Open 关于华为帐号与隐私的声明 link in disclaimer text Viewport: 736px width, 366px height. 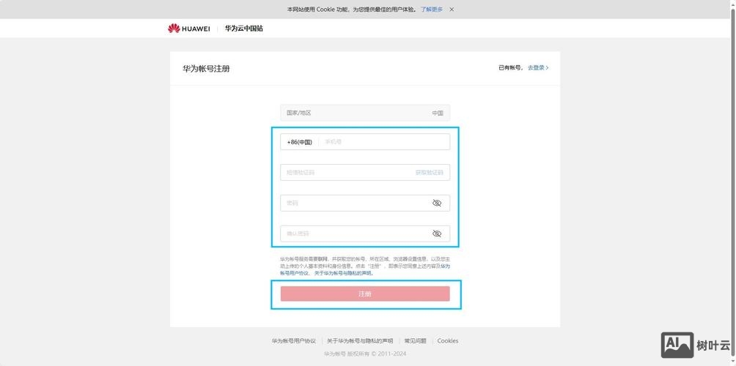pyautogui.click(x=343, y=273)
